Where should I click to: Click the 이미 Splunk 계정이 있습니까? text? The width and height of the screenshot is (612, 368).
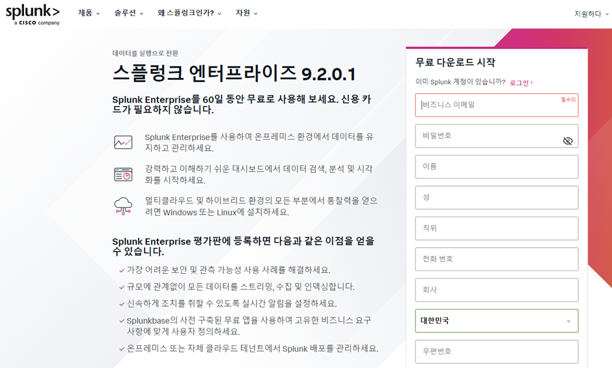click(460, 82)
